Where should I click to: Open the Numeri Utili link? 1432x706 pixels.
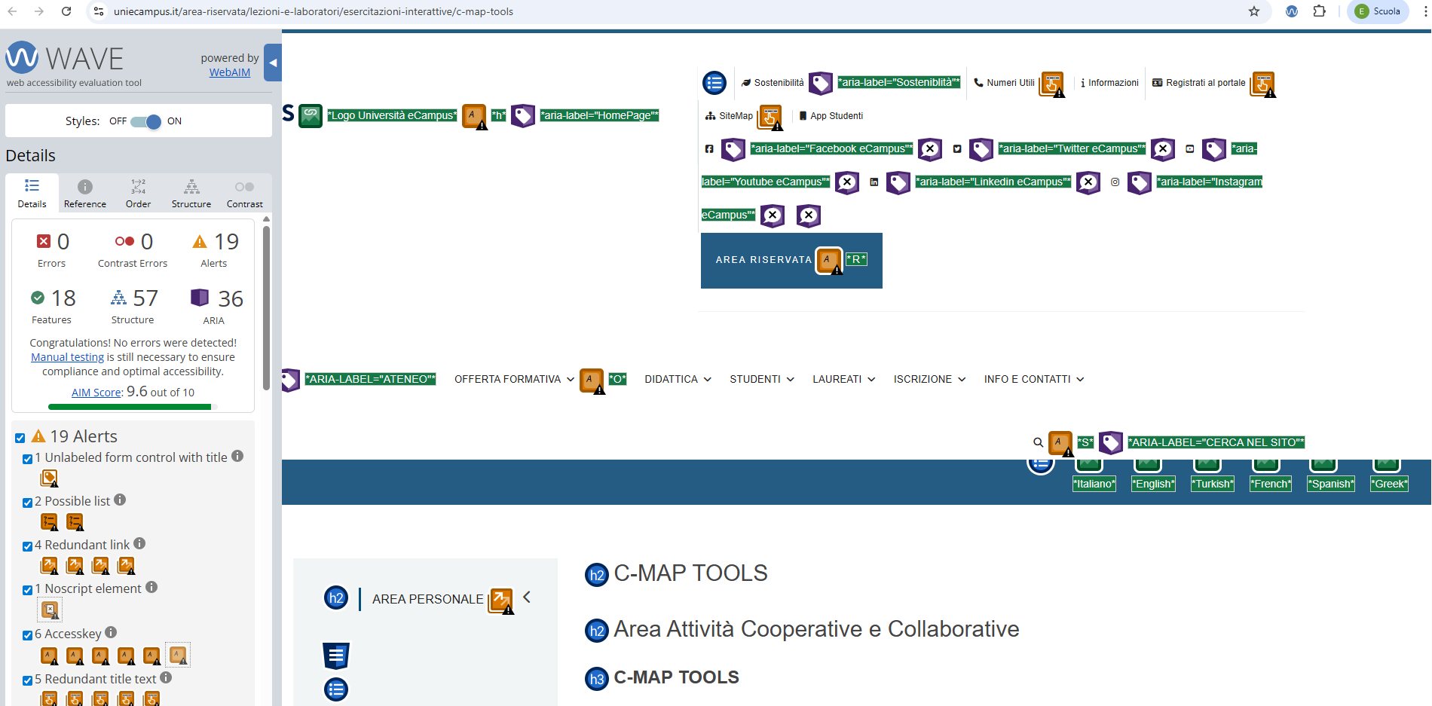tap(1004, 83)
